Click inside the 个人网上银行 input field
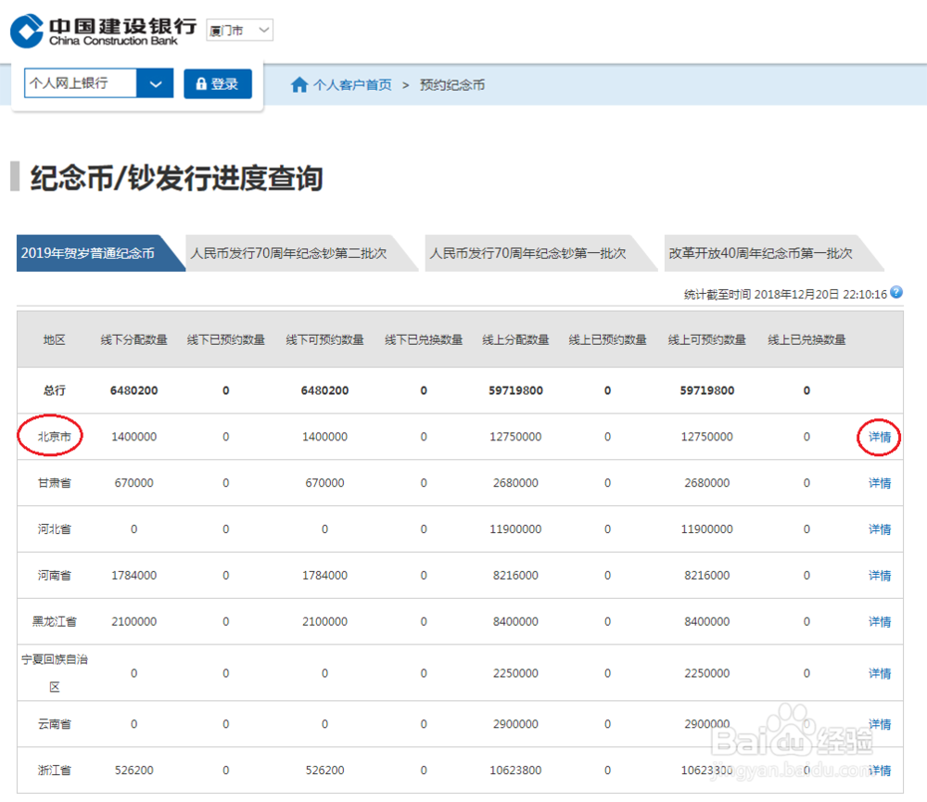The height and width of the screenshot is (802, 927). point(79,83)
